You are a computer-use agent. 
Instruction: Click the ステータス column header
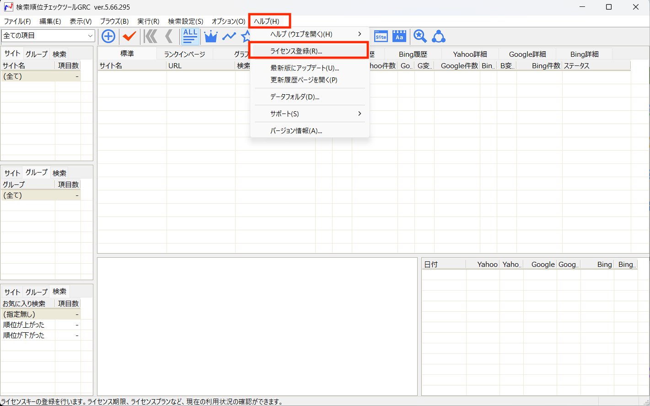tap(596, 65)
